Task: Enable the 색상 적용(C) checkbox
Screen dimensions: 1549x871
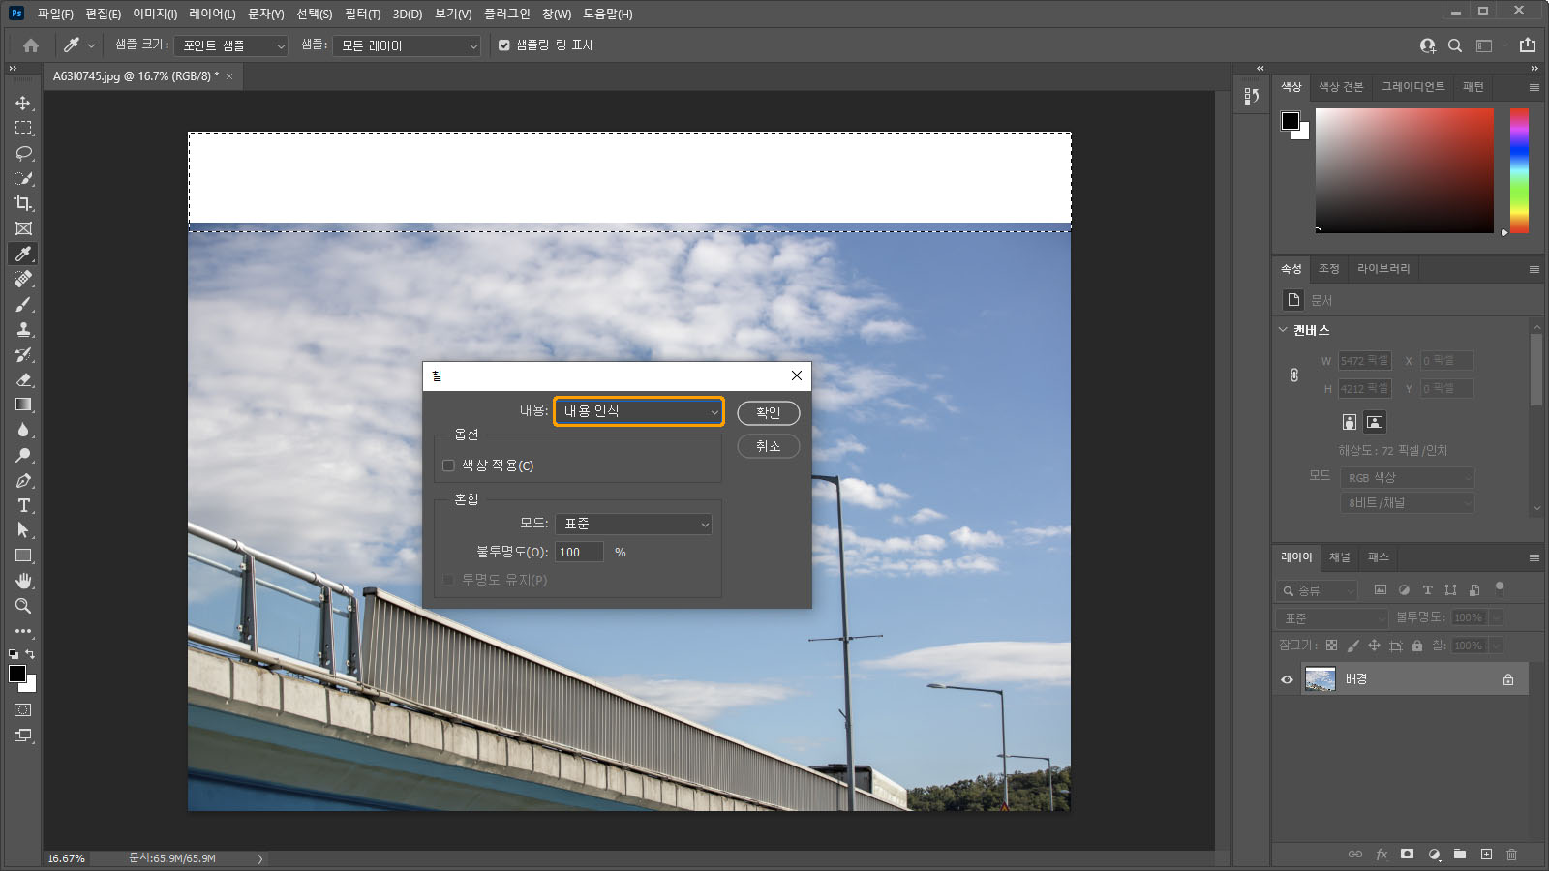Action: pos(448,466)
